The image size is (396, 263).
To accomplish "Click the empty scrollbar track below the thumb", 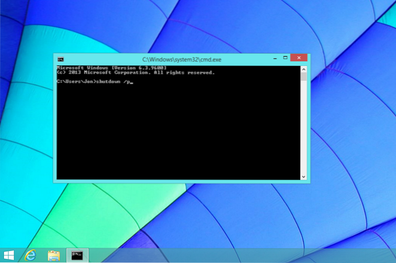I will (x=304, y=130).
